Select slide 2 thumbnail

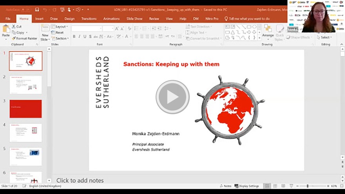tap(26, 85)
